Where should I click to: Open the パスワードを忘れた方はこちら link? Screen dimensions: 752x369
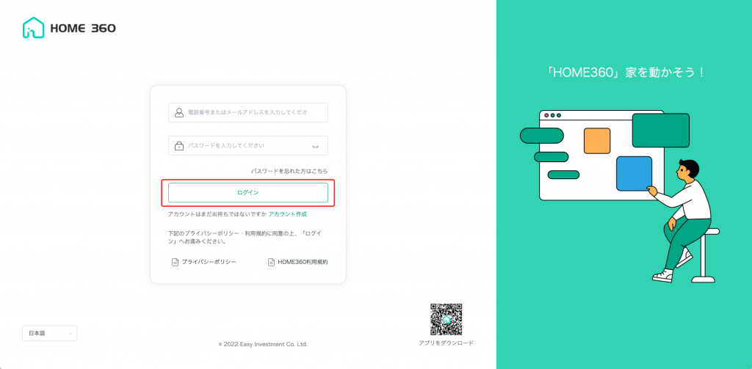(289, 171)
